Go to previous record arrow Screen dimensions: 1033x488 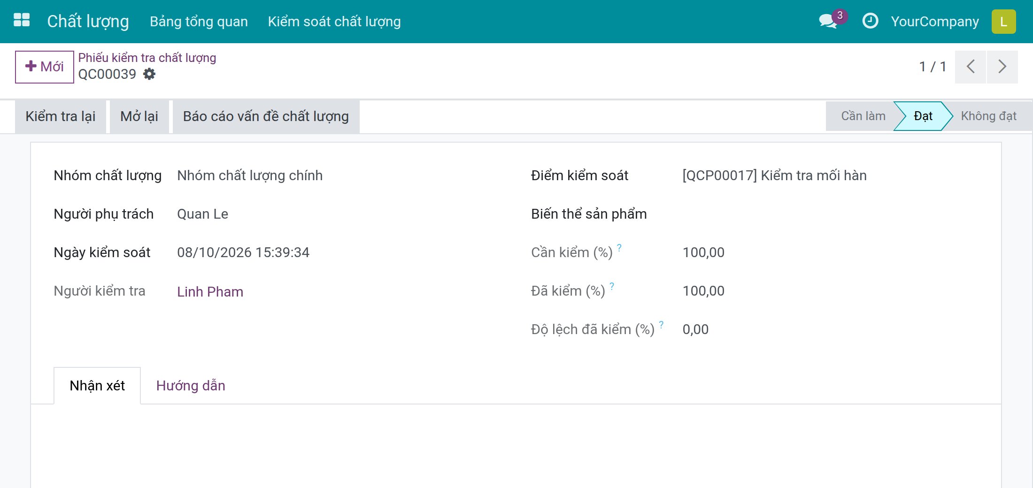click(x=970, y=67)
